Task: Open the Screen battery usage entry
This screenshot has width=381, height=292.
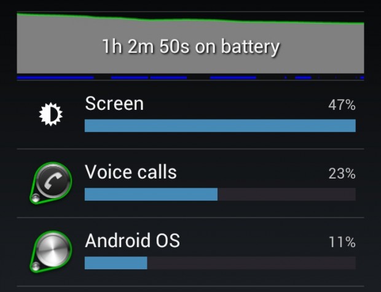Action: tap(190, 115)
